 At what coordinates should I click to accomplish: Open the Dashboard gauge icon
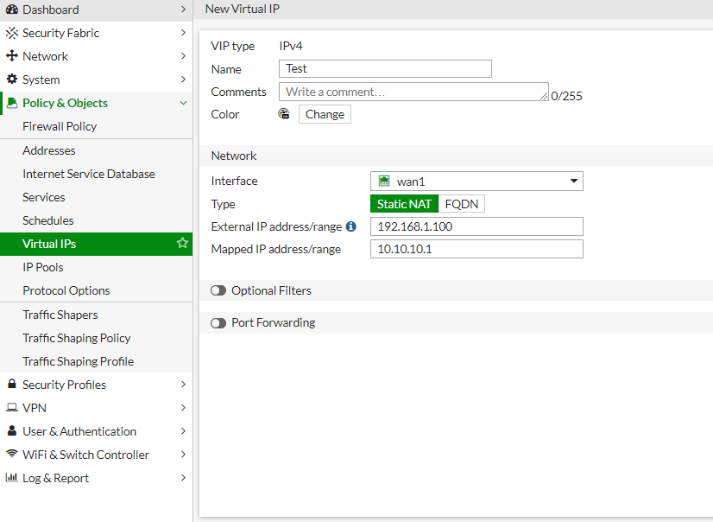tap(11, 9)
